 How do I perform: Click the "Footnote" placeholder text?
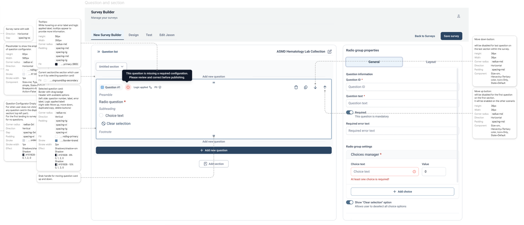[105, 132]
